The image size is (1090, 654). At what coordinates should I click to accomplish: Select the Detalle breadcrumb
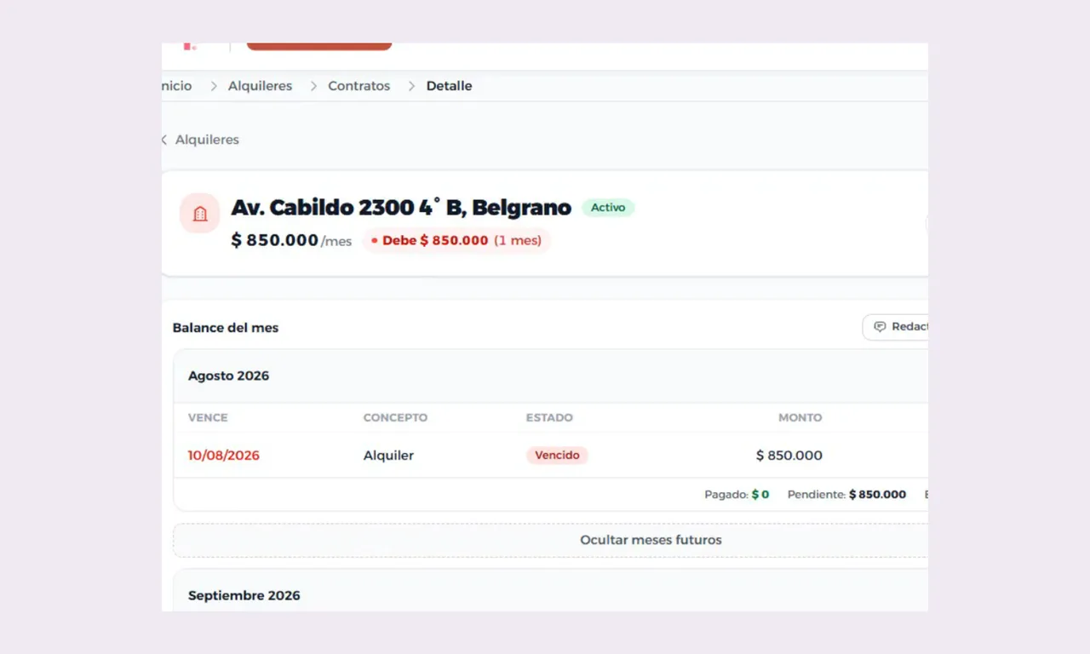449,86
